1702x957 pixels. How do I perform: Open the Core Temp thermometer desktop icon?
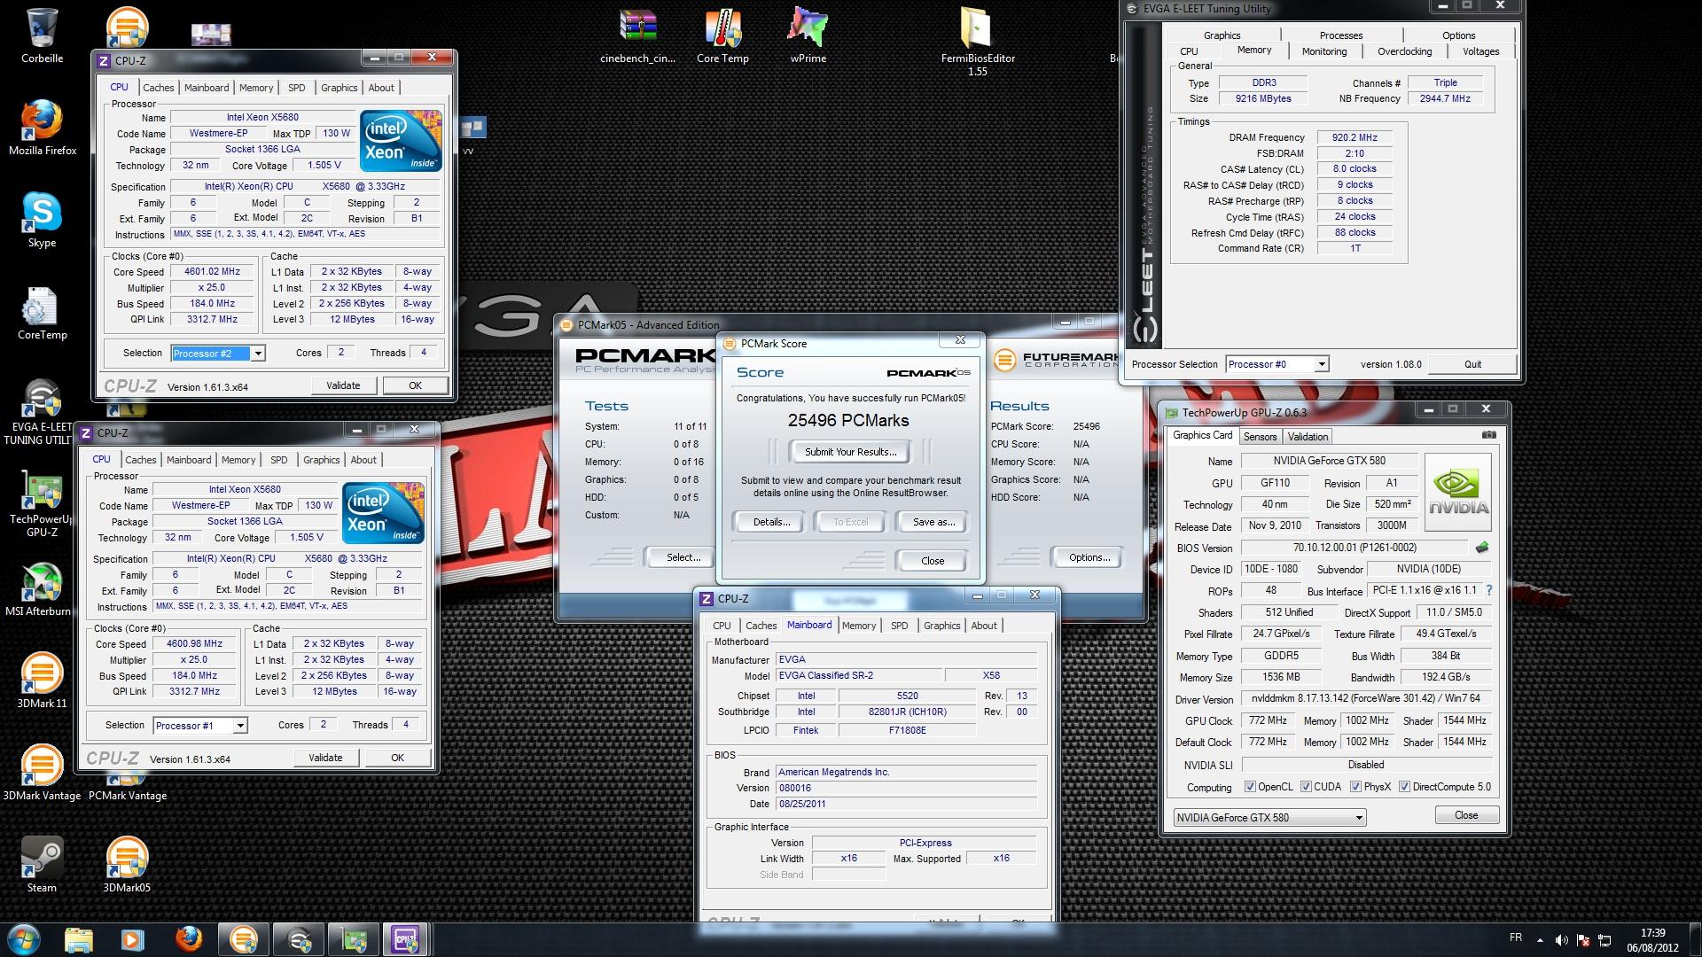point(722,35)
